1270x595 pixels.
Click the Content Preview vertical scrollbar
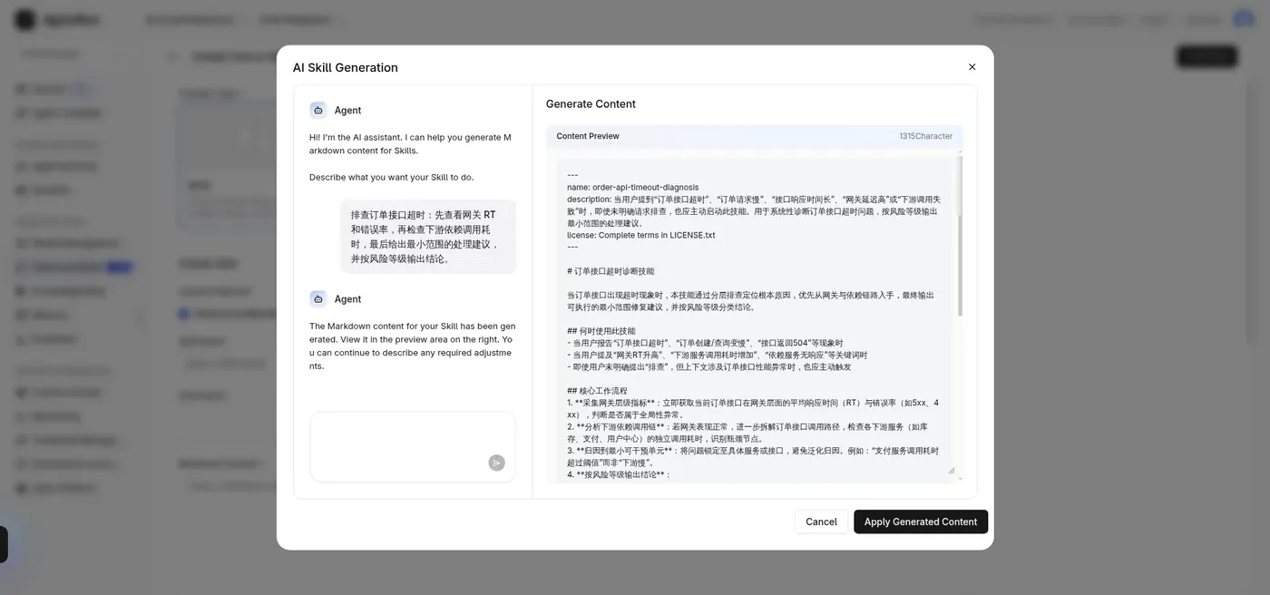pos(960,236)
